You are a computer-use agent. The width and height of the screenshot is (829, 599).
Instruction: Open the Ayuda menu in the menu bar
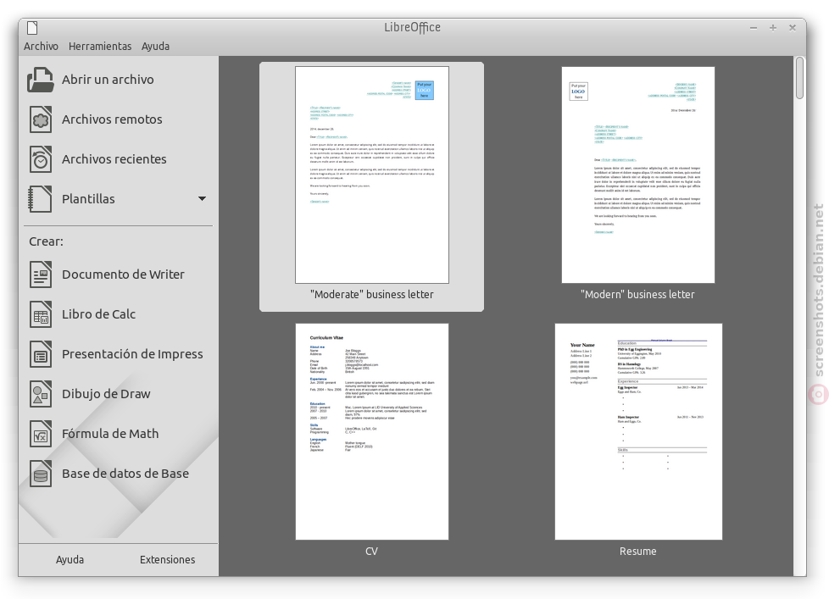click(155, 47)
